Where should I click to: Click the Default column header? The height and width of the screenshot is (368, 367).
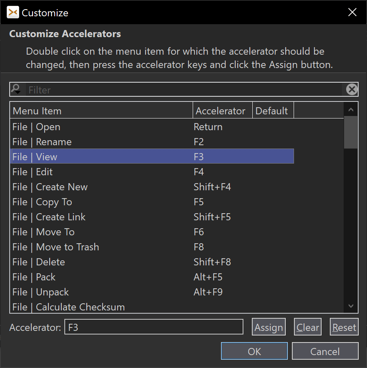pos(273,111)
